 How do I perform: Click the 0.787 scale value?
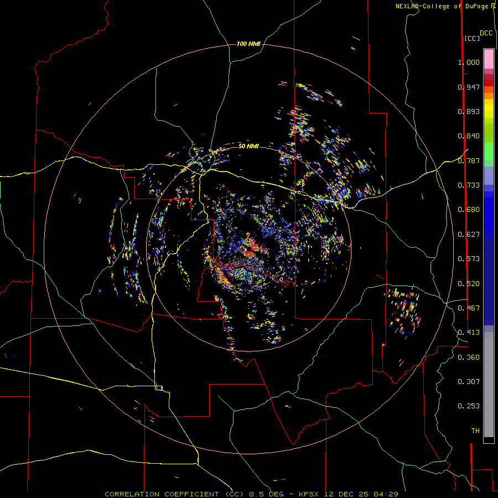[x=469, y=160]
